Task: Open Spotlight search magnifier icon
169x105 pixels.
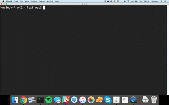Action: (x=161, y=1)
